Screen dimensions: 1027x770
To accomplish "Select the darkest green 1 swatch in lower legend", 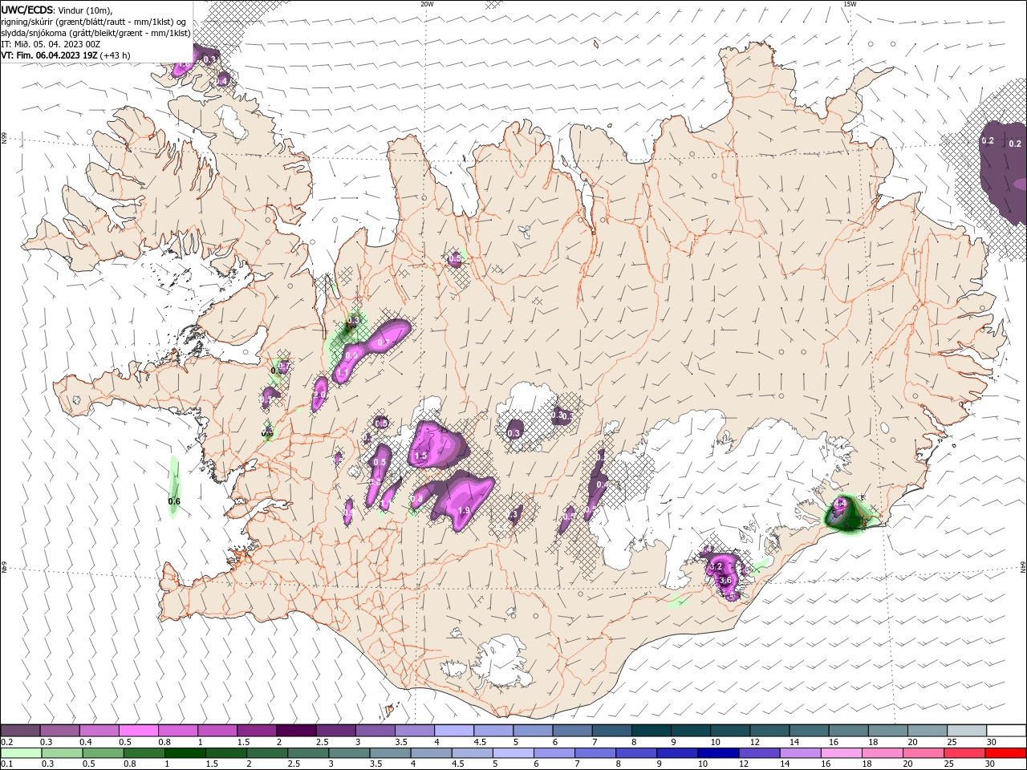I will (185, 753).
